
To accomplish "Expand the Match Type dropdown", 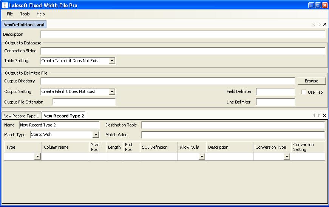I will tap(96, 135).
